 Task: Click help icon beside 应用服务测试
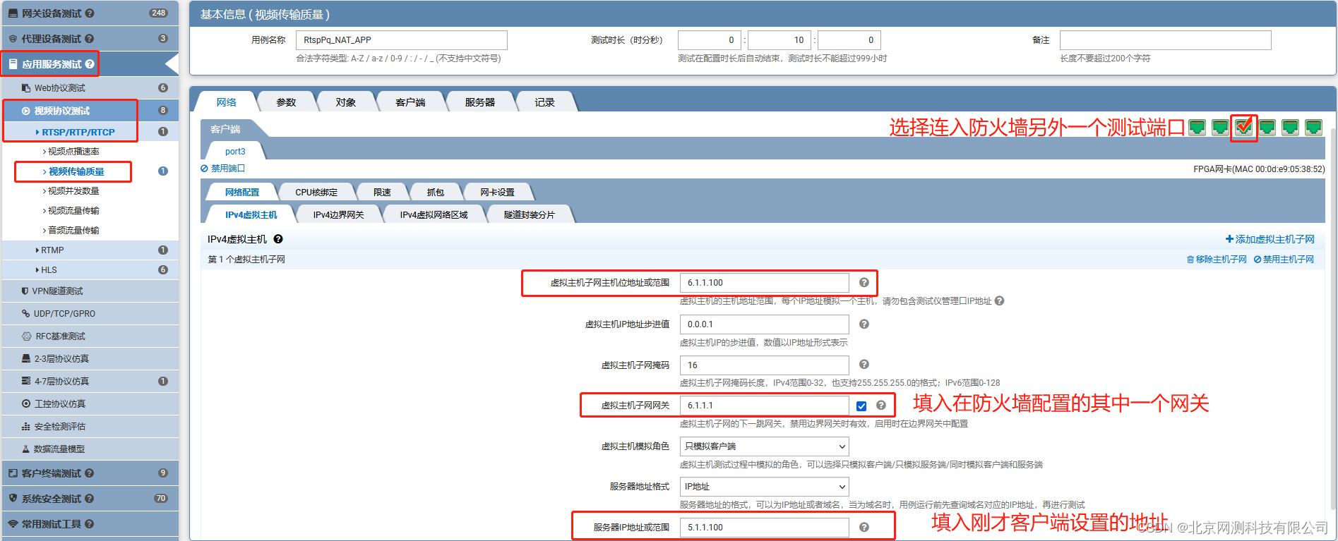click(90, 64)
